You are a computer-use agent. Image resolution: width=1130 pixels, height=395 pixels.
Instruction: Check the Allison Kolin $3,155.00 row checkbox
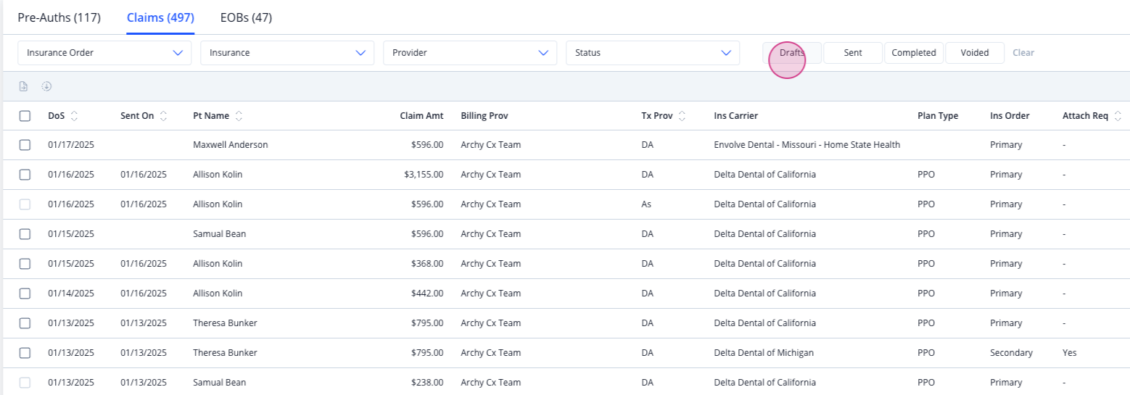(x=25, y=175)
